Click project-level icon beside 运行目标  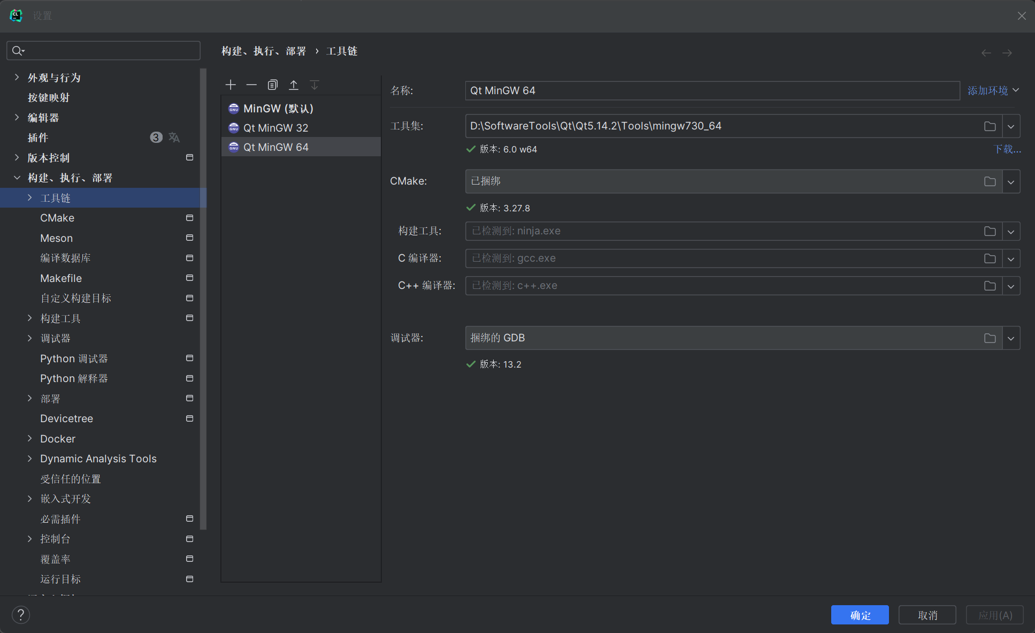[189, 579]
